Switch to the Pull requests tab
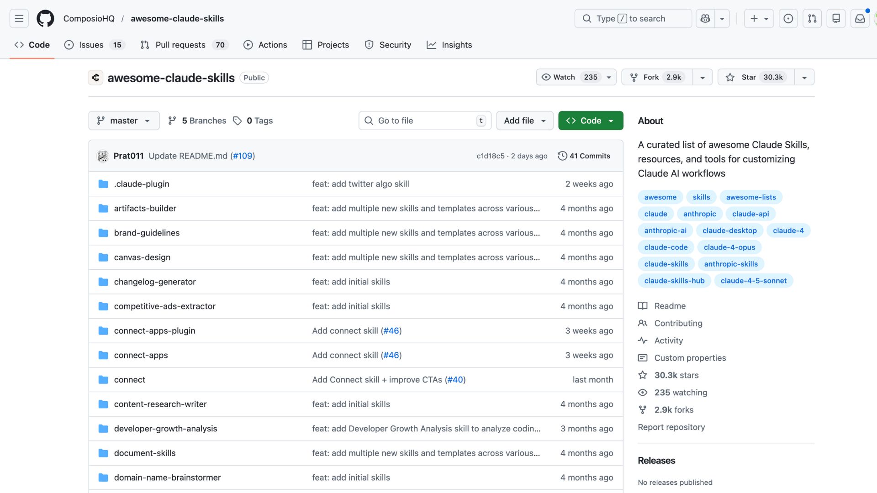Image resolution: width=877 pixels, height=493 pixels. tap(180, 45)
